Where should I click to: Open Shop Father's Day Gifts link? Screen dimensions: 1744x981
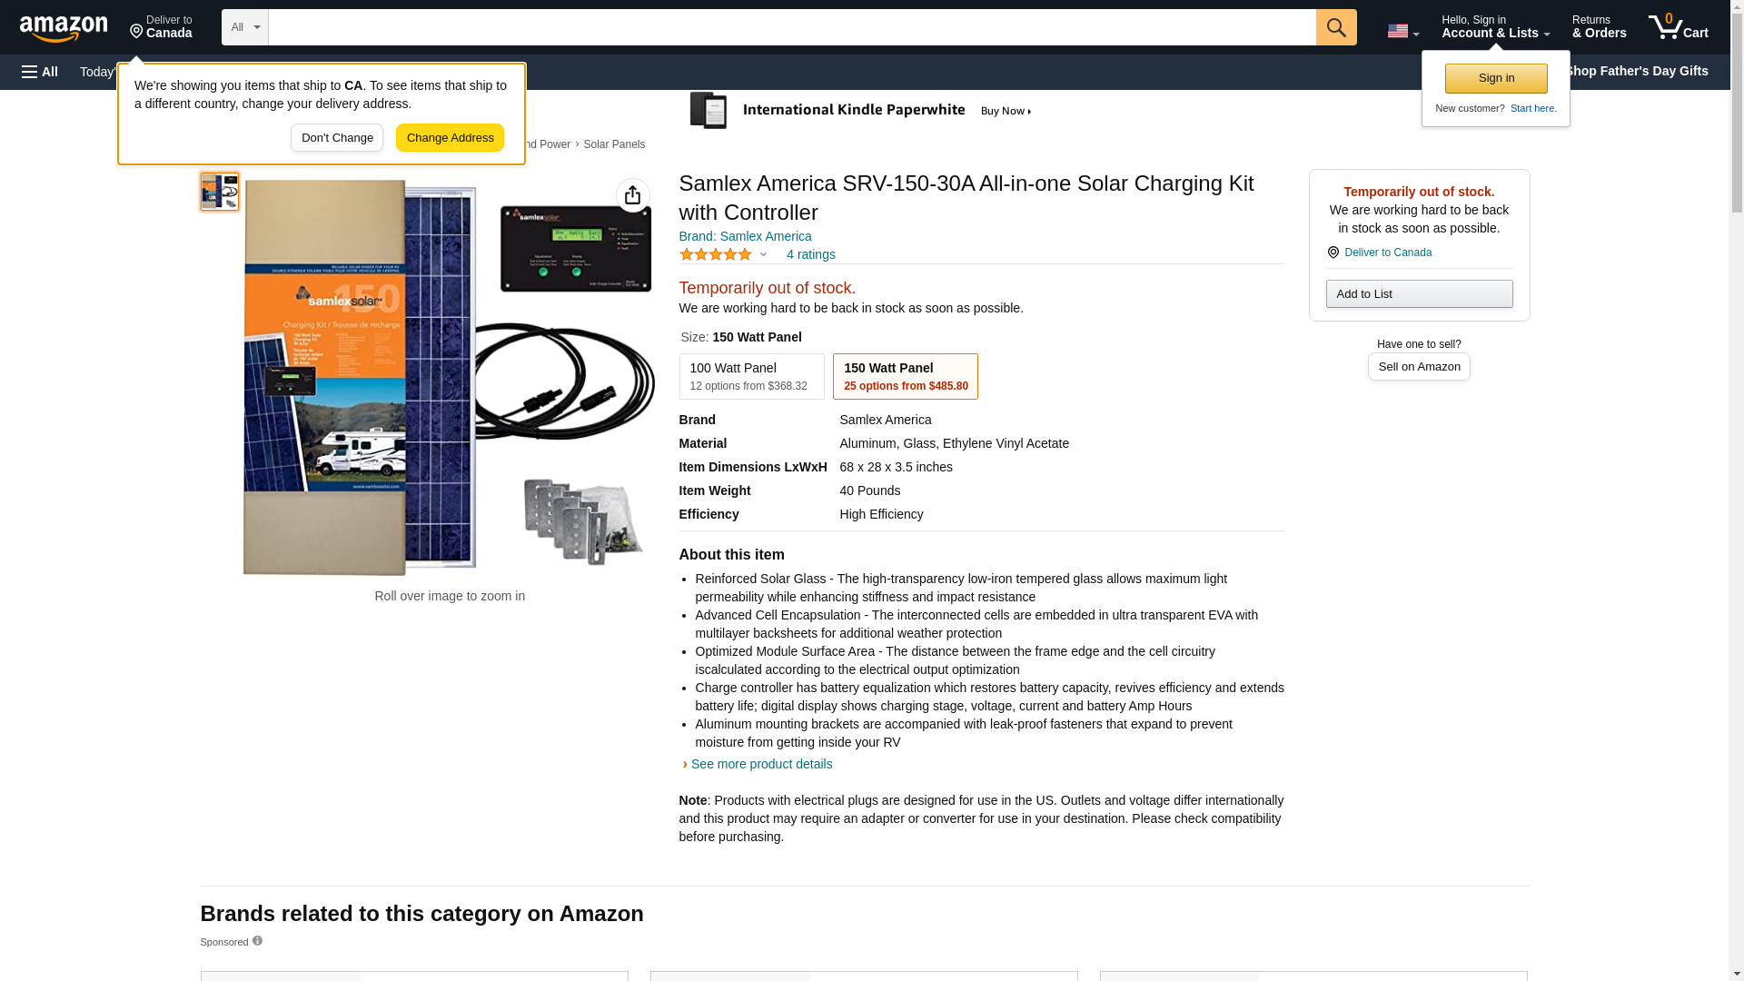[1636, 71]
